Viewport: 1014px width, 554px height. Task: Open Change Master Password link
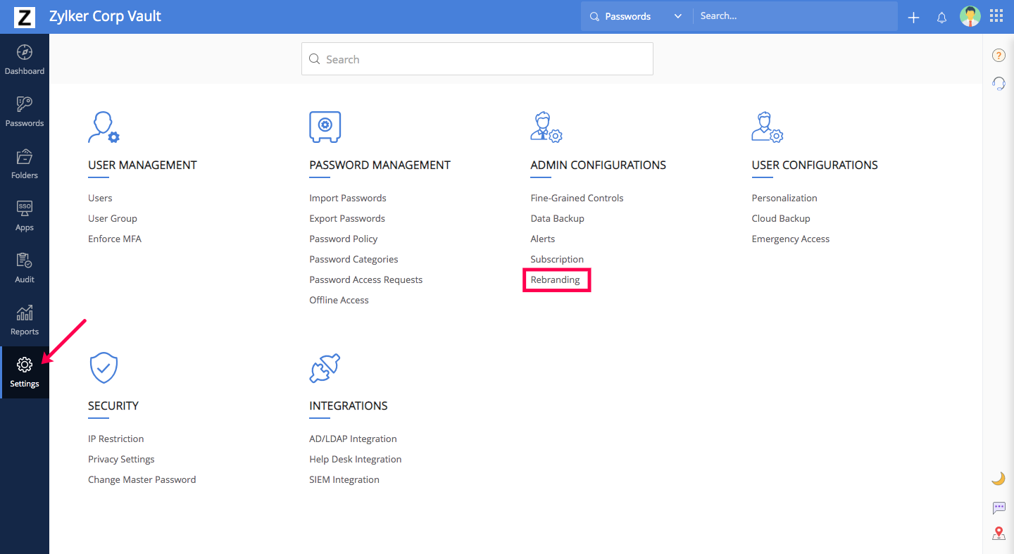pyautogui.click(x=142, y=479)
